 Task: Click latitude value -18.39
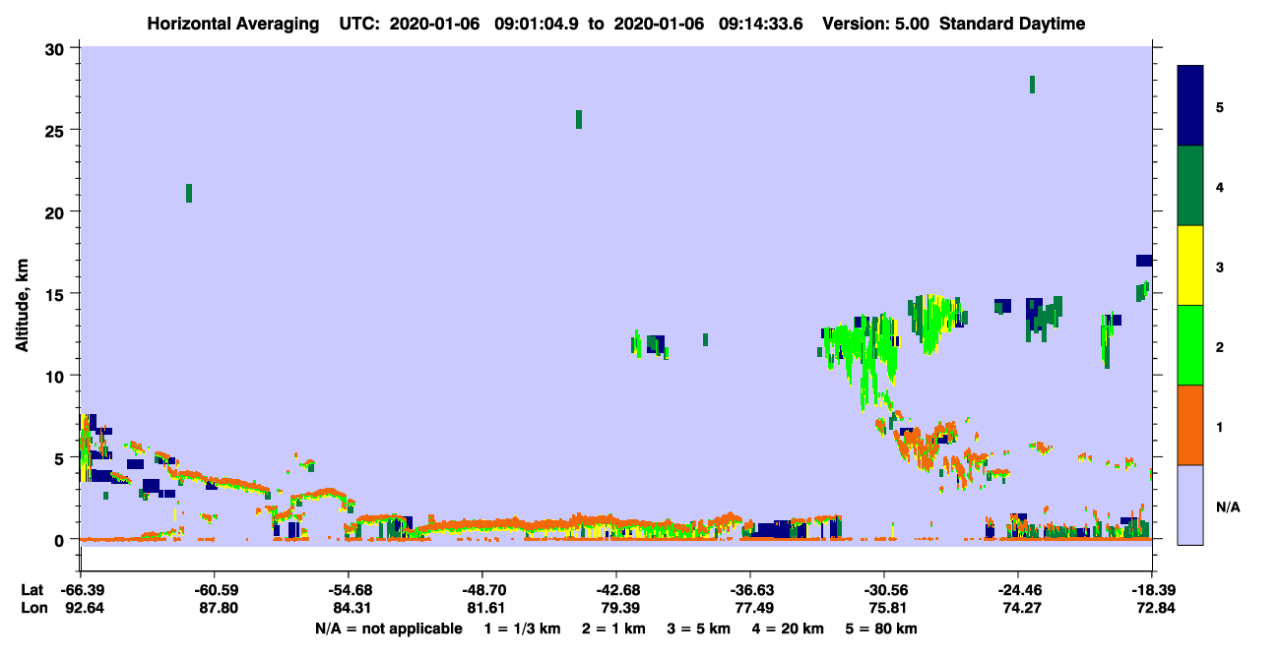click(1152, 590)
